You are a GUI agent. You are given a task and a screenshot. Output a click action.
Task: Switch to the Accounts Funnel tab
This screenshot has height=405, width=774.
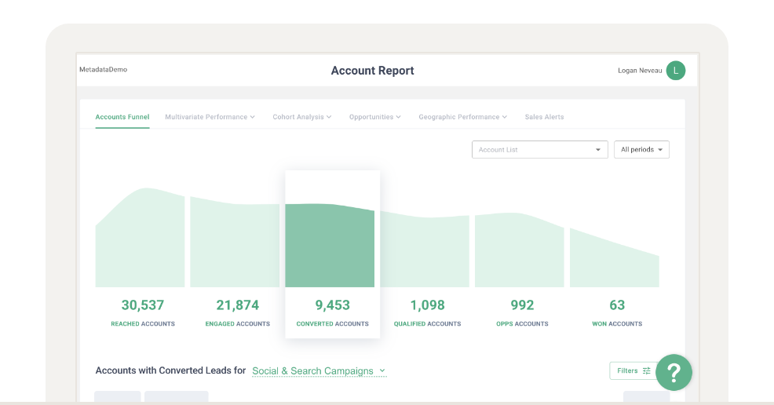(x=122, y=117)
